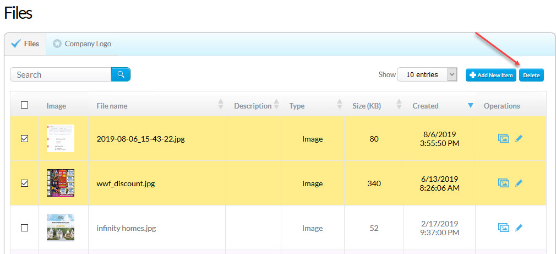Image resolution: width=556 pixels, height=254 pixels.
Task: Toggle the select-all header checkbox
Action: pos(24,105)
